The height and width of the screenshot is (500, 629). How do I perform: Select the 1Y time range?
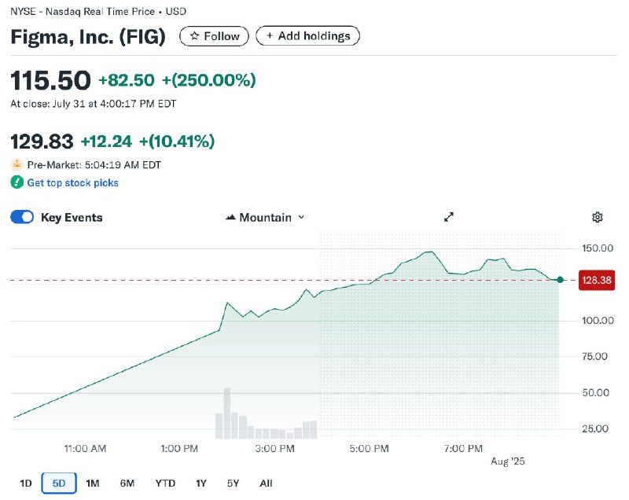[201, 483]
